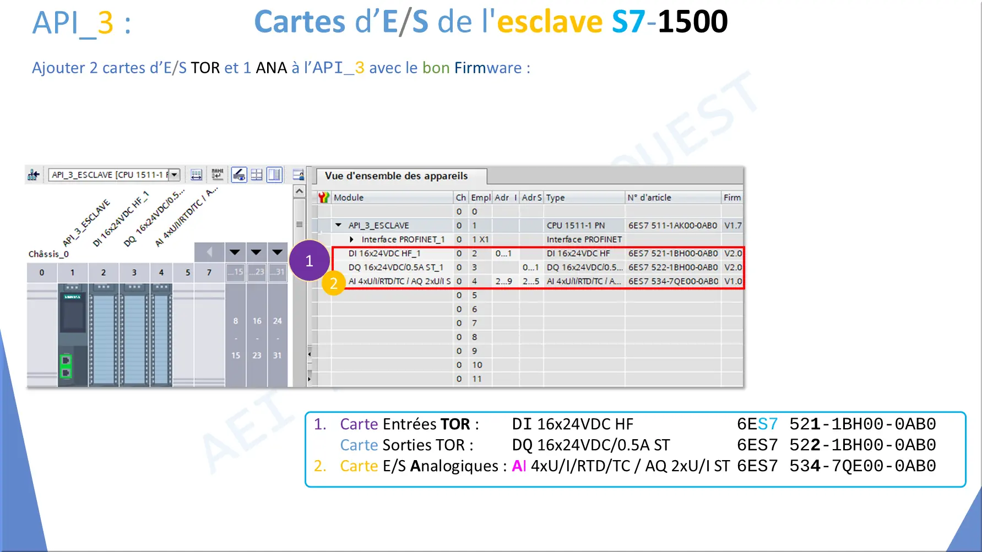Select the DQ module in rack slot 3

point(134,335)
